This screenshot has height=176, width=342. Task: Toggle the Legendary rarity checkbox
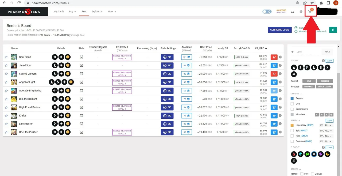[x=292, y=125]
